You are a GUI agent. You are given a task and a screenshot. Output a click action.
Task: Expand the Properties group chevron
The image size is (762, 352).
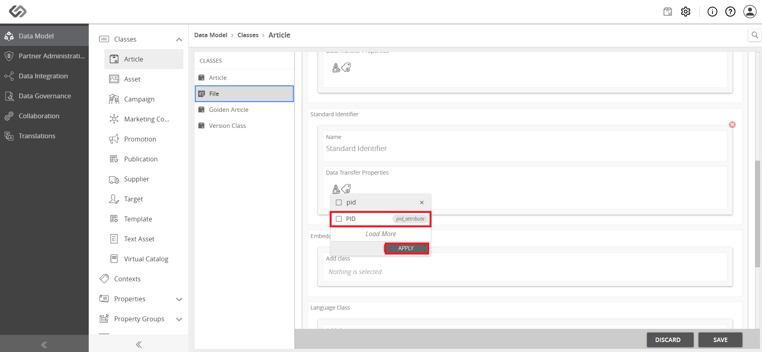click(179, 299)
